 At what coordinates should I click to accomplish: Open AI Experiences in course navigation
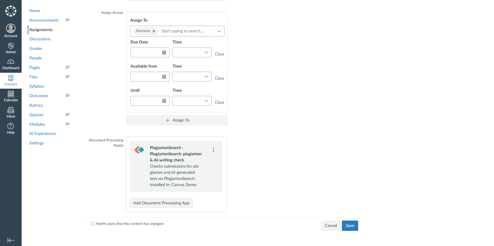pos(43,133)
